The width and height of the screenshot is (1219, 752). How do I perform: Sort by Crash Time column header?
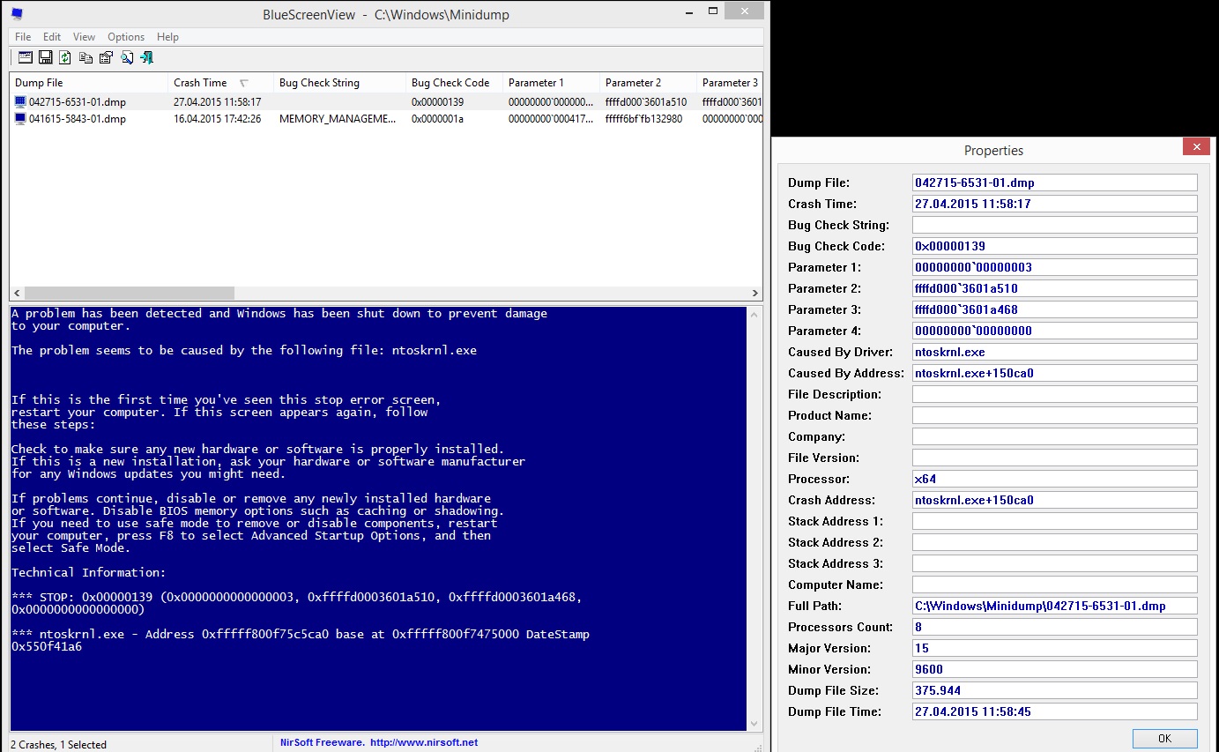tap(220, 83)
